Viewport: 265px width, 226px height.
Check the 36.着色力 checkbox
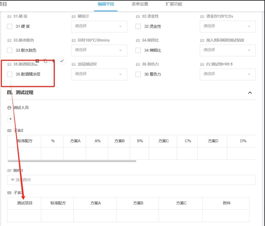pos(138,74)
